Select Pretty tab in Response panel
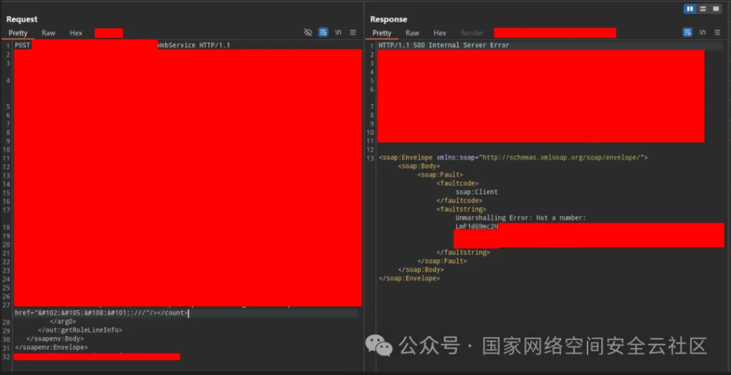Viewport: 731px width, 375px height. pyautogui.click(x=382, y=34)
